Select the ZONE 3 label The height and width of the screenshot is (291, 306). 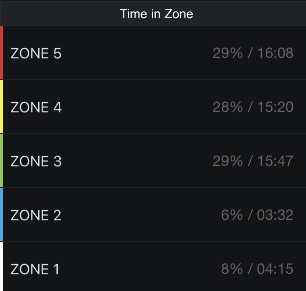coord(36,161)
